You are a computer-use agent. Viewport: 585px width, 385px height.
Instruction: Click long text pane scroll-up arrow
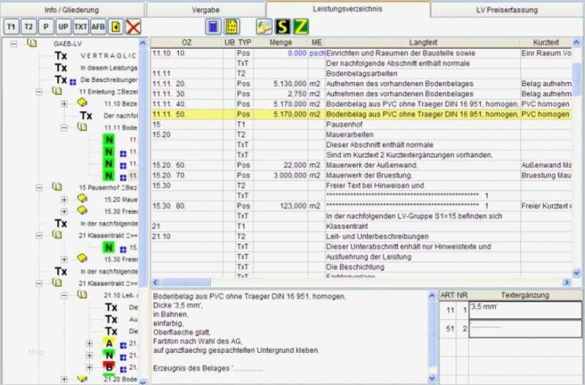(x=432, y=296)
